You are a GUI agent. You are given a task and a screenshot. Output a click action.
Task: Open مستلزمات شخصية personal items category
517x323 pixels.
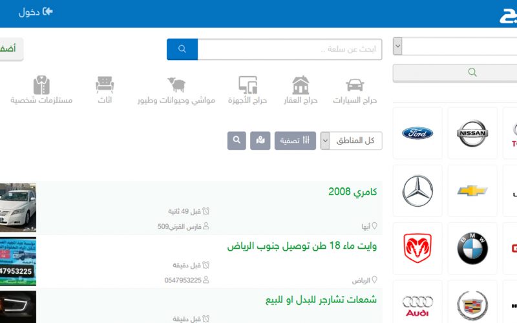pyautogui.click(x=41, y=90)
